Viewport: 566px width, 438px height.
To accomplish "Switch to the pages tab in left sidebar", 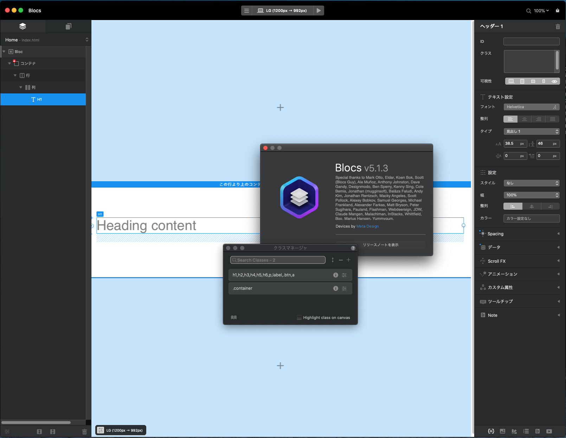I will tap(68, 26).
